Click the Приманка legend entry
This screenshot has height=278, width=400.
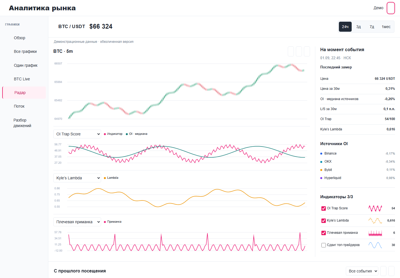112,222
